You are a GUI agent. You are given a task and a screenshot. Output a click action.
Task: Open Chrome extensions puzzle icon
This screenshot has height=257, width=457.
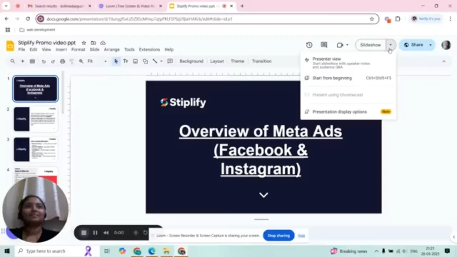click(x=398, y=19)
